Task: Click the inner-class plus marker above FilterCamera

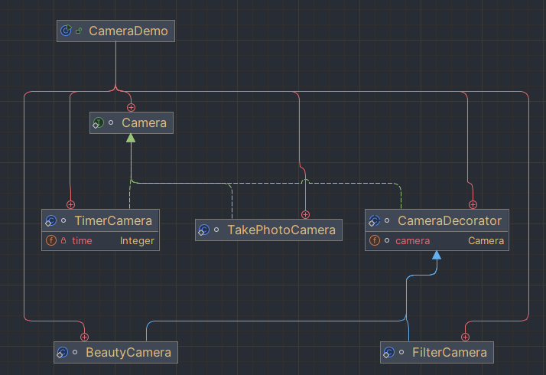Action: (x=465, y=337)
